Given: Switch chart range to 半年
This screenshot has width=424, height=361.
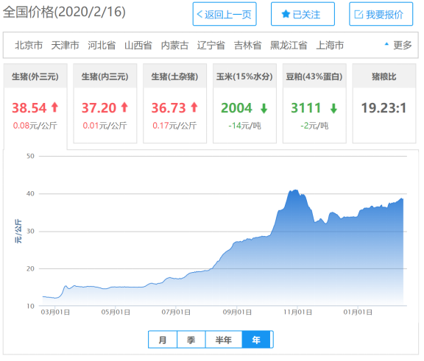Looking at the screenshot, I should [224, 340].
